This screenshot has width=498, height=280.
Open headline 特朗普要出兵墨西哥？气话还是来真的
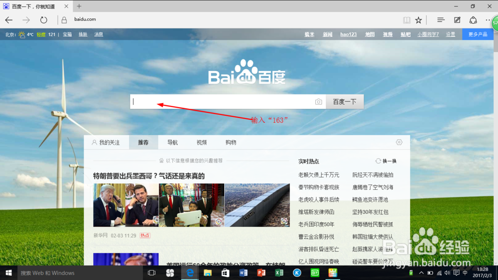coord(148,176)
